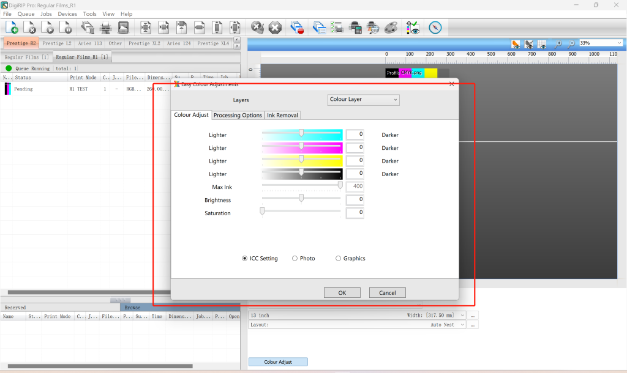The width and height of the screenshot is (627, 373).
Task: Open the Devices menu
Action: pos(67,13)
